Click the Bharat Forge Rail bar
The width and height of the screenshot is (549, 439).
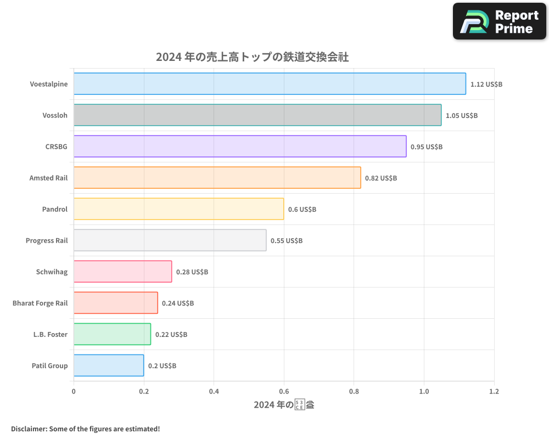click(114, 303)
